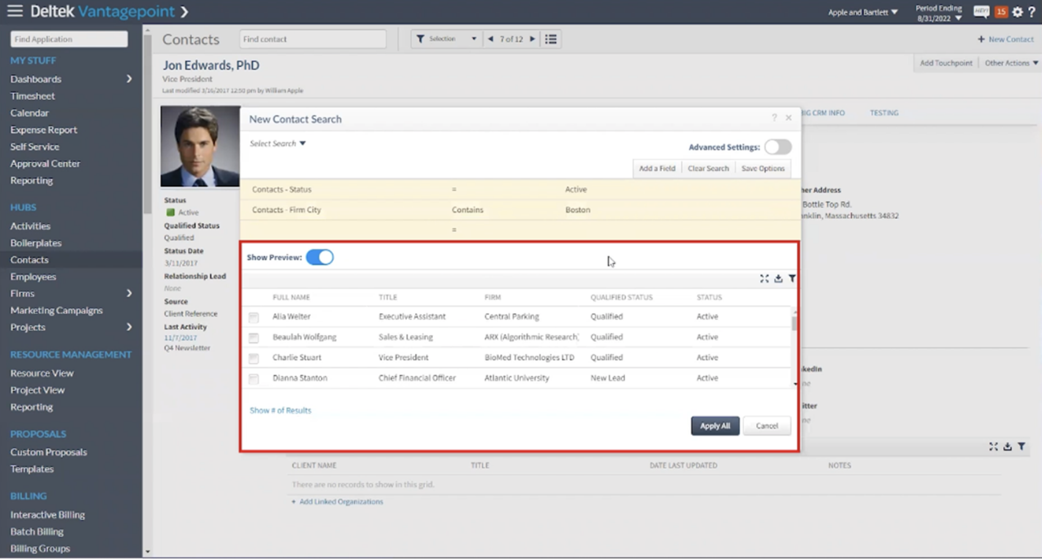
Task: Click the Clear Search button
Action: [x=708, y=169]
